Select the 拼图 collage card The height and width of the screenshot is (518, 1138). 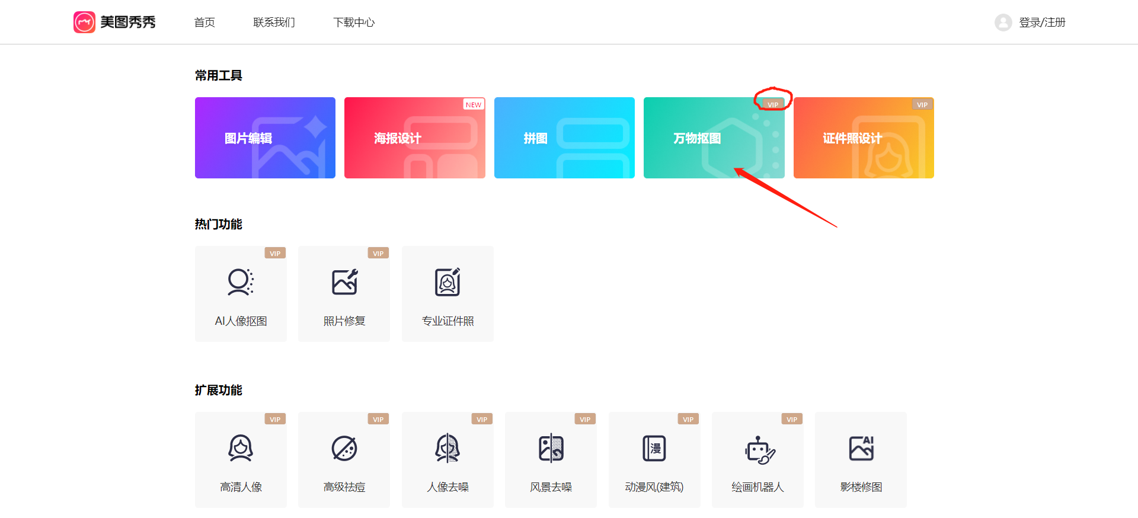point(564,138)
